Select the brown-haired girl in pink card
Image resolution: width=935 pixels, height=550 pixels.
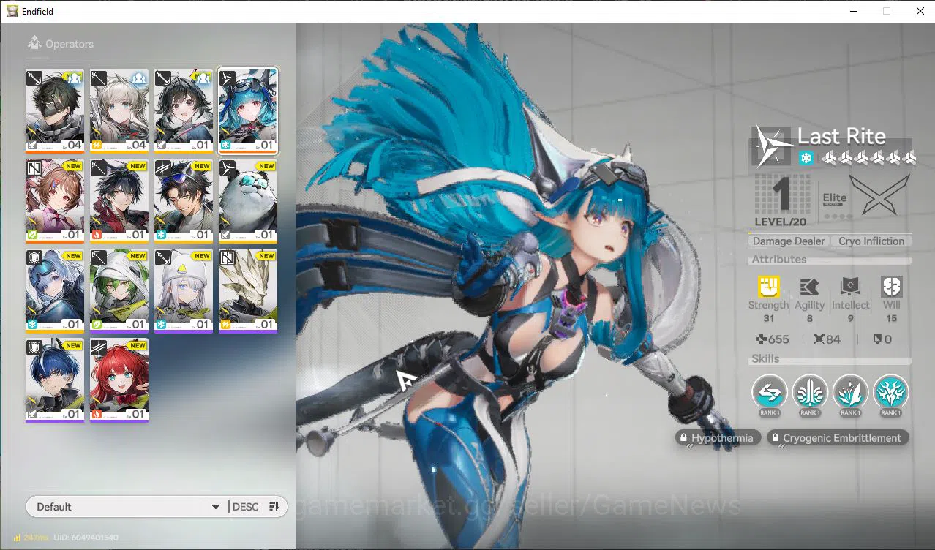tap(55, 201)
